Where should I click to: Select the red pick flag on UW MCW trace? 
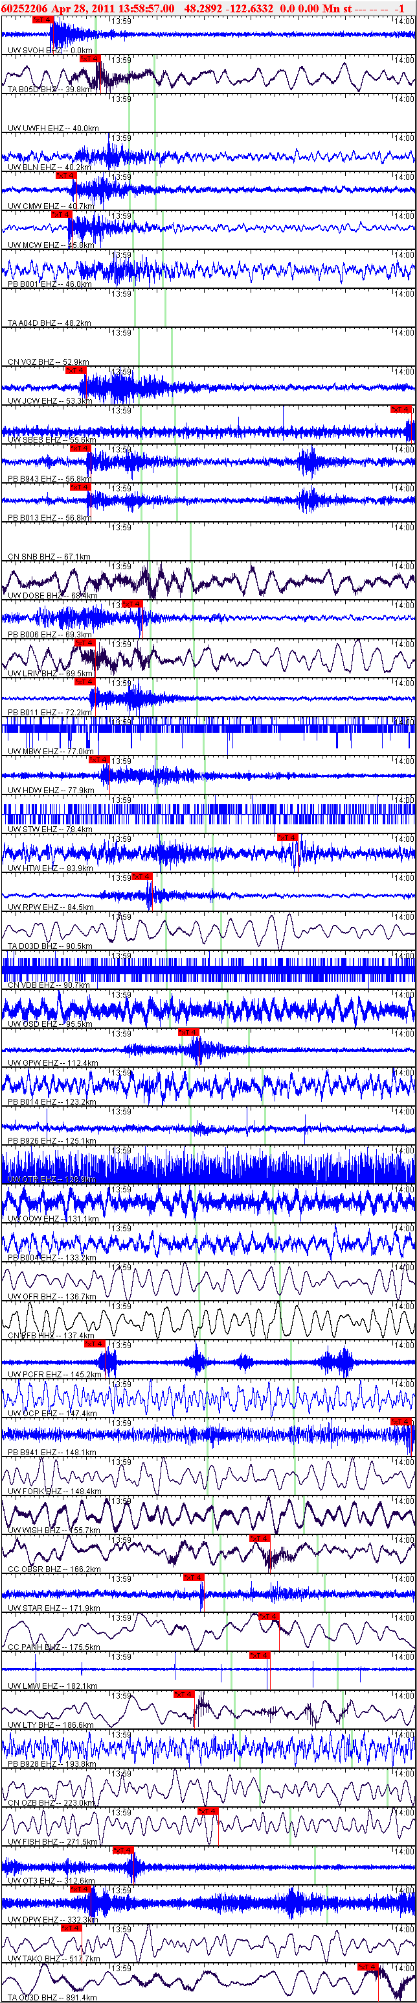[60, 215]
